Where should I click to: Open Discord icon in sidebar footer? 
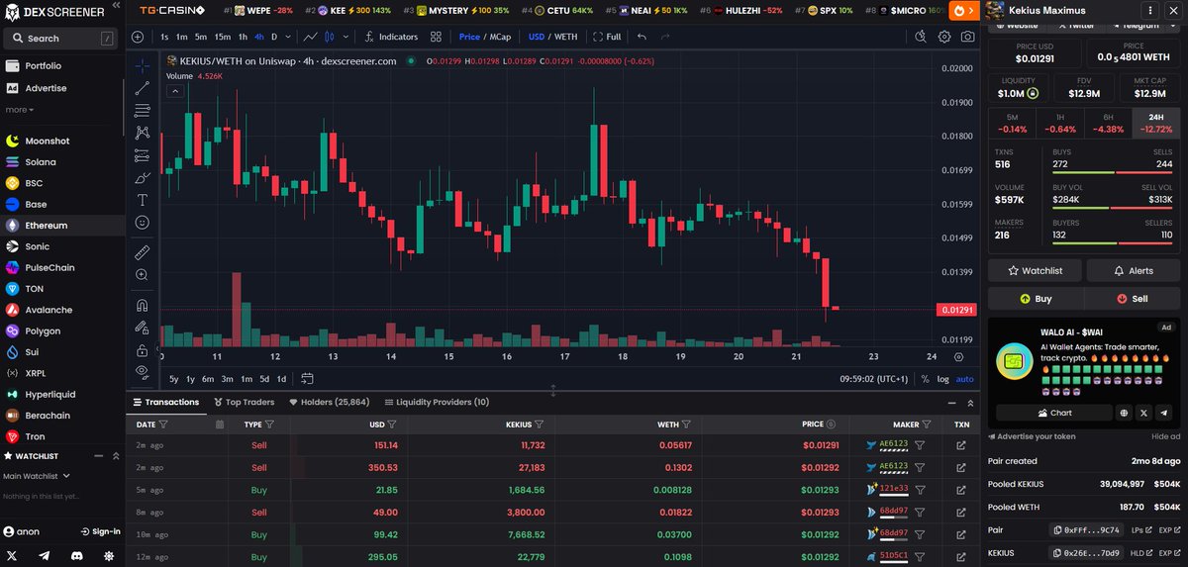click(x=76, y=556)
